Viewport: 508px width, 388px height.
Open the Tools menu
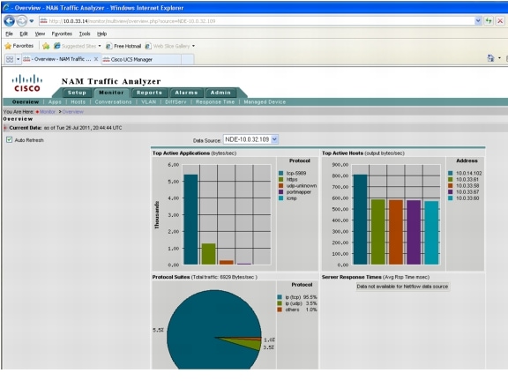tap(85, 34)
